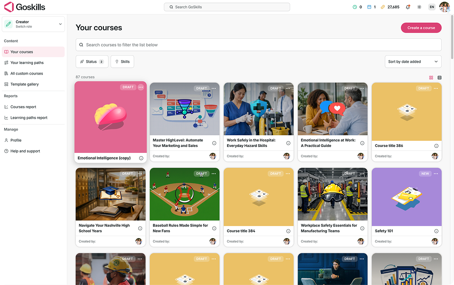The width and height of the screenshot is (454, 285).
Task: Click the GoSkills logo
Action: [25, 7]
